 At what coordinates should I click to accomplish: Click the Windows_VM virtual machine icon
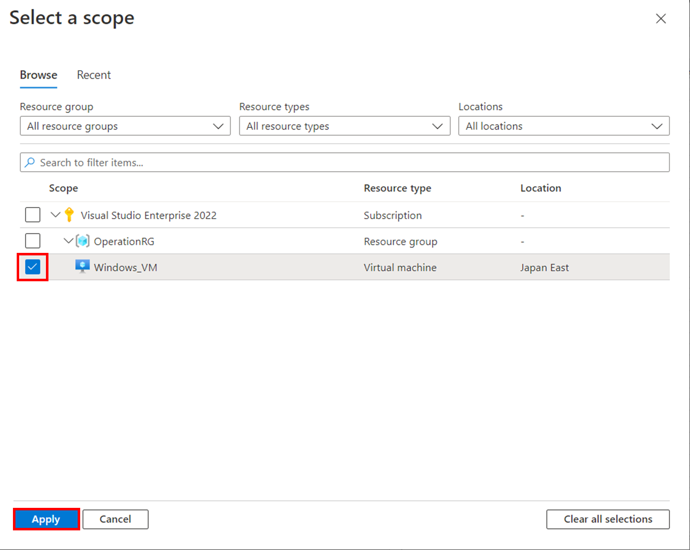tap(83, 267)
